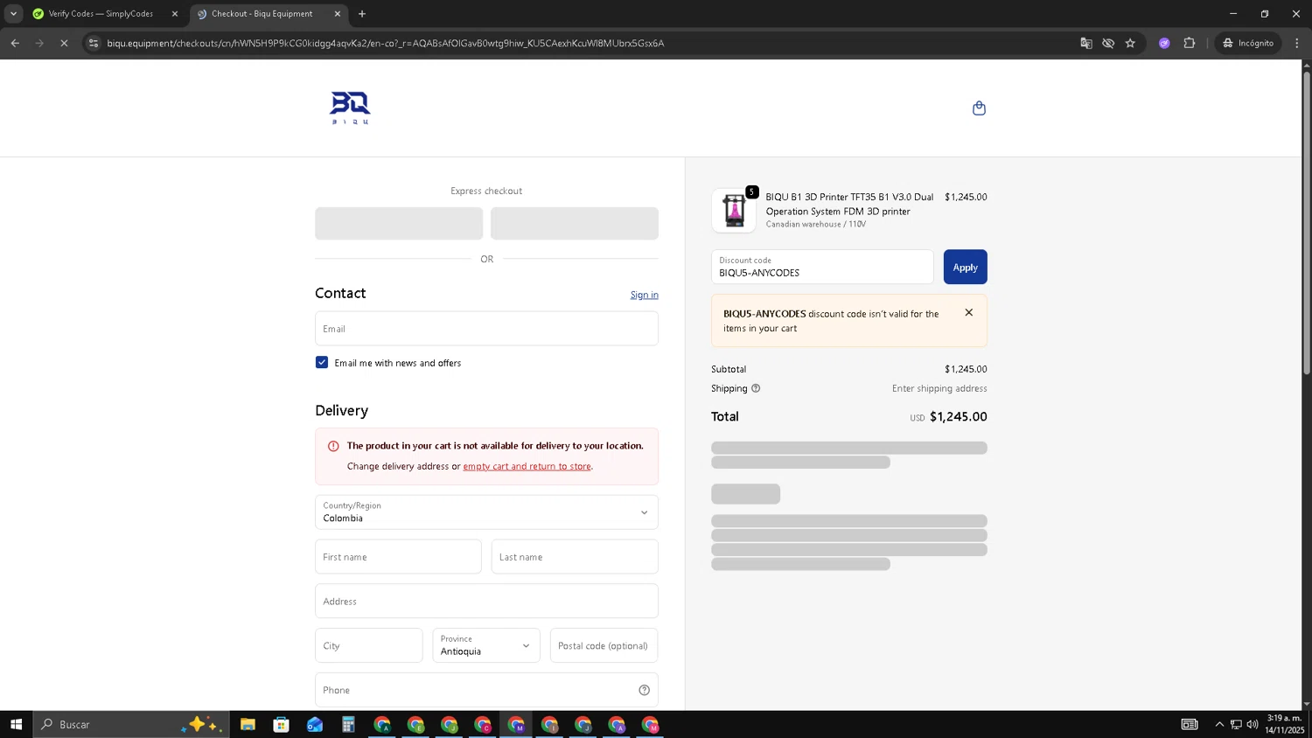Follow the Sign in link
The width and height of the screenshot is (1312, 738).
pyautogui.click(x=644, y=295)
